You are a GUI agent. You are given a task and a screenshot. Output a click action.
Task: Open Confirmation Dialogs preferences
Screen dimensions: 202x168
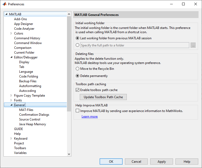pos(34,115)
